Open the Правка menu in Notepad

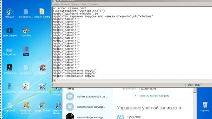[x=65, y=4]
